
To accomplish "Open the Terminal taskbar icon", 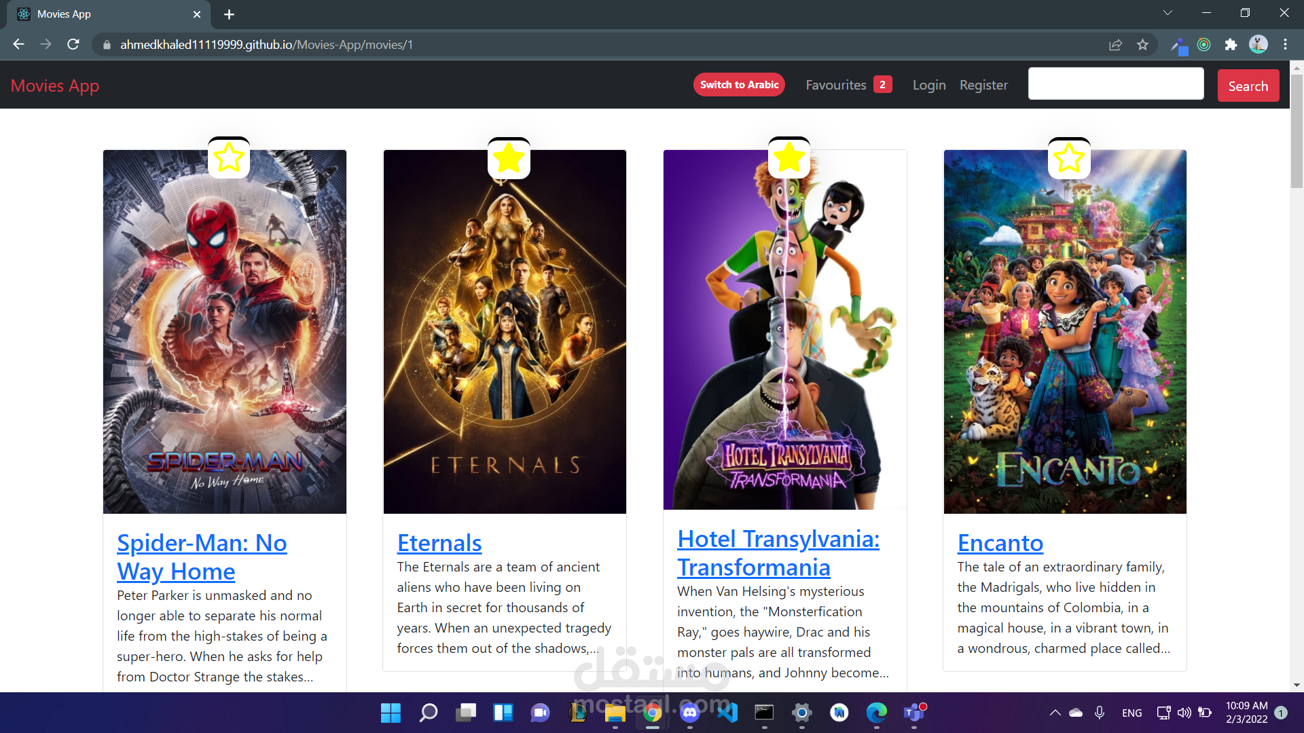I will [x=765, y=713].
